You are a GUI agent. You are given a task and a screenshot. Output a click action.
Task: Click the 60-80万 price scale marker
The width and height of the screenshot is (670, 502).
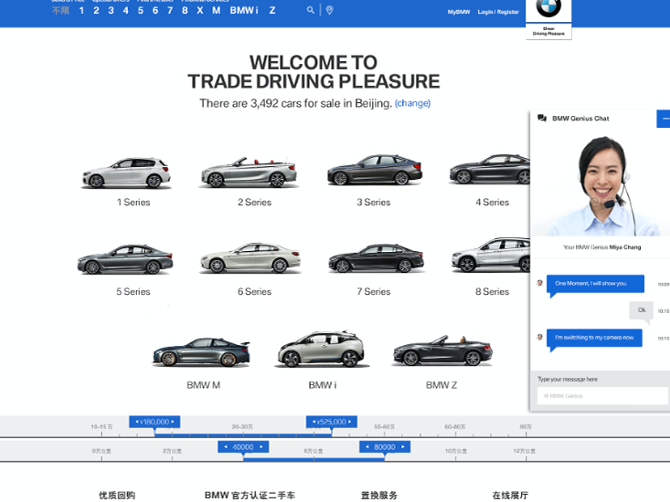pos(455,426)
